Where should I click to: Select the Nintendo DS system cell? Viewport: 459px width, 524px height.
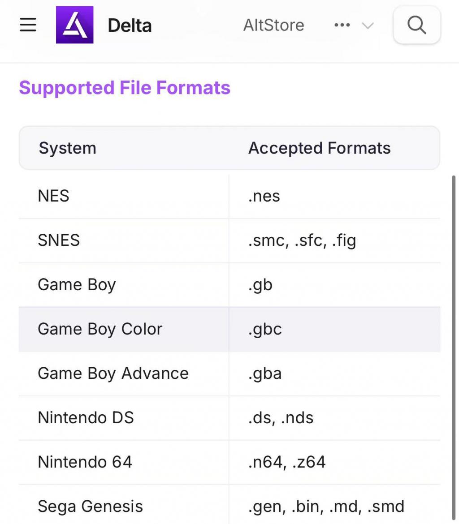[x=86, y=418]
